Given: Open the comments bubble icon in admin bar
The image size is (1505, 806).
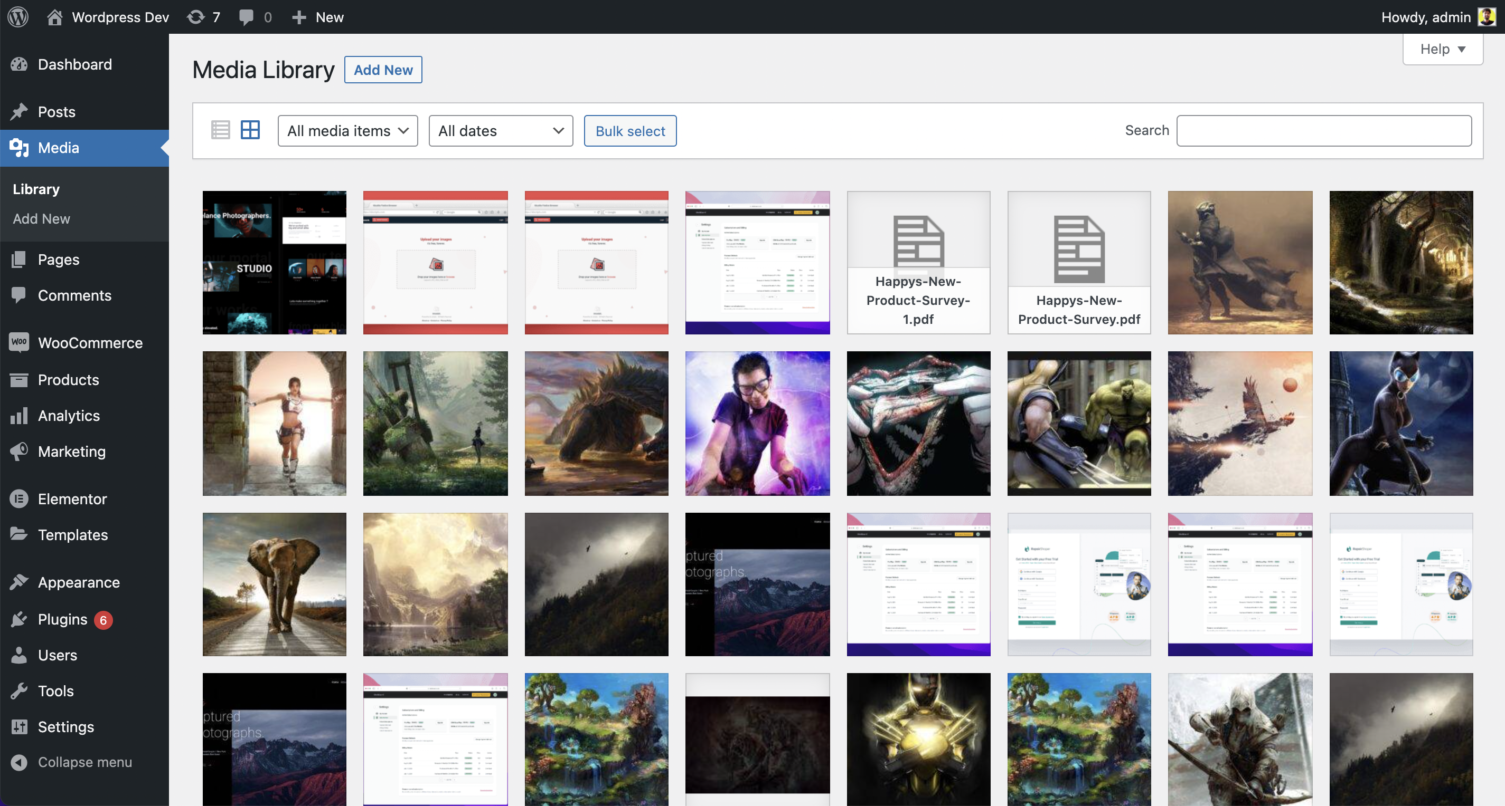Looking at the screenshot, I should 247,17.
